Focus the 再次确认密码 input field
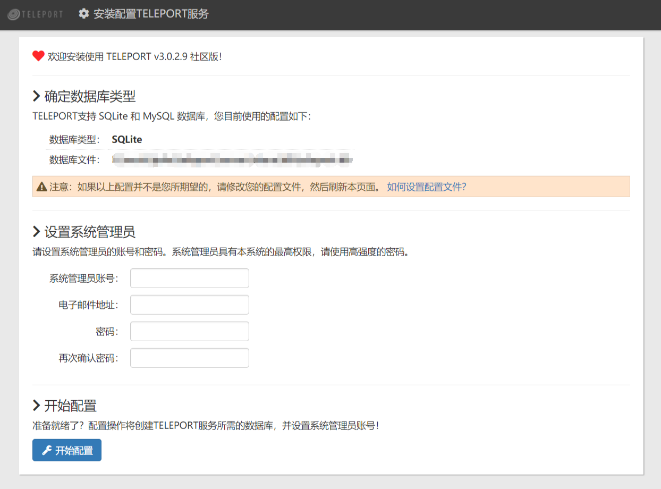The width and height of the screenshot is (661, 489). (x=190, y=358)
